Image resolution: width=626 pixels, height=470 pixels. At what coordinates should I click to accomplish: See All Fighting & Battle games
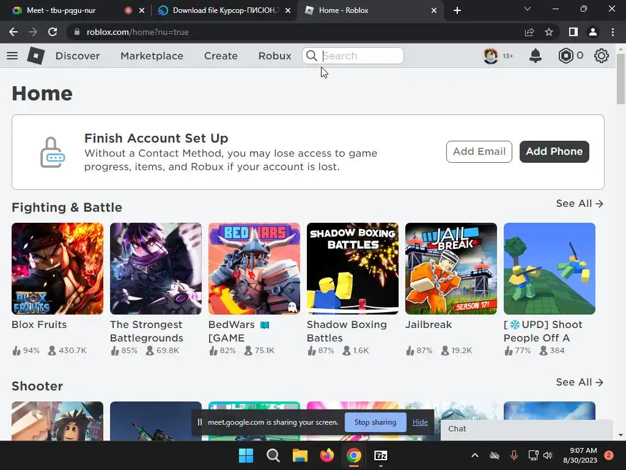pos(580,203)
